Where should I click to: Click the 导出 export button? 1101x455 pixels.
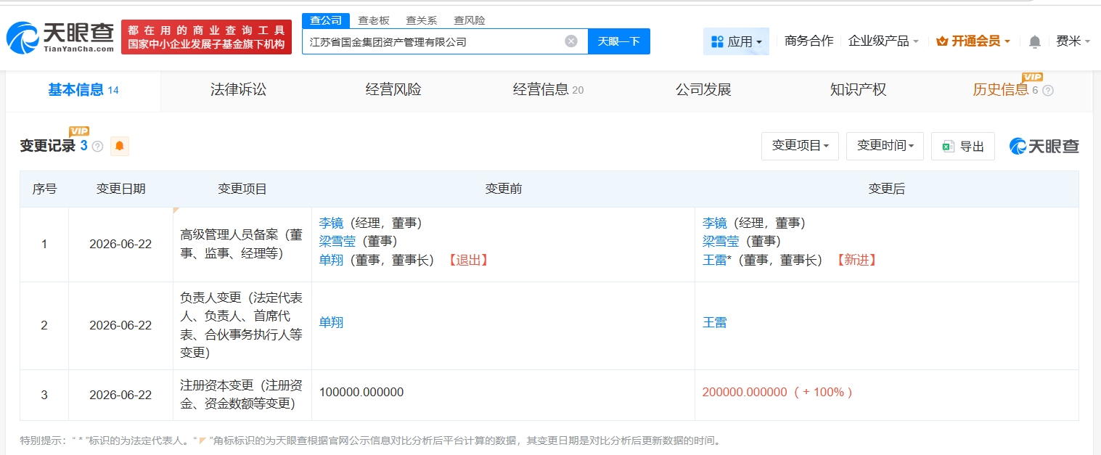963,146
